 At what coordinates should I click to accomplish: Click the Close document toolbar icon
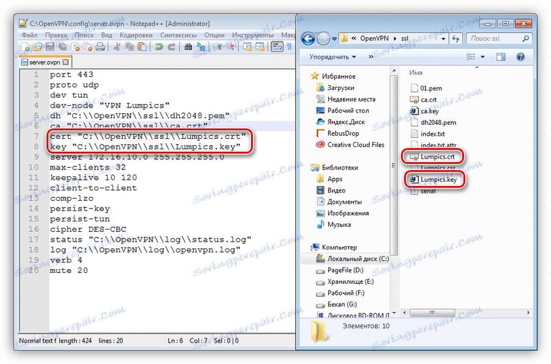(x=75, y=47)
